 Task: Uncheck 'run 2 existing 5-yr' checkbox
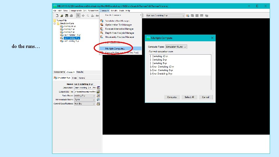[x=152, y=74]
